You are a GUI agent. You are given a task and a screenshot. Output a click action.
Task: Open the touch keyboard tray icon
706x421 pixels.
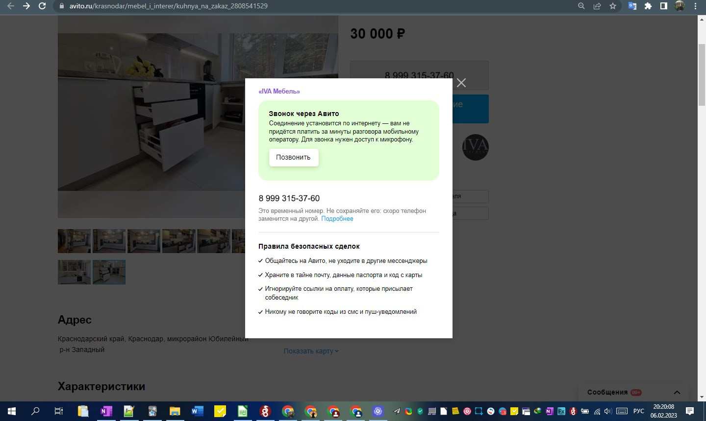click(622, 411)
